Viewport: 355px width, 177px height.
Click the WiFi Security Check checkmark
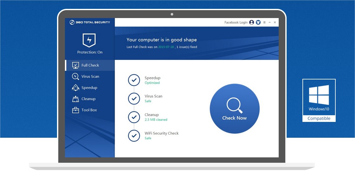click(134, 136)
